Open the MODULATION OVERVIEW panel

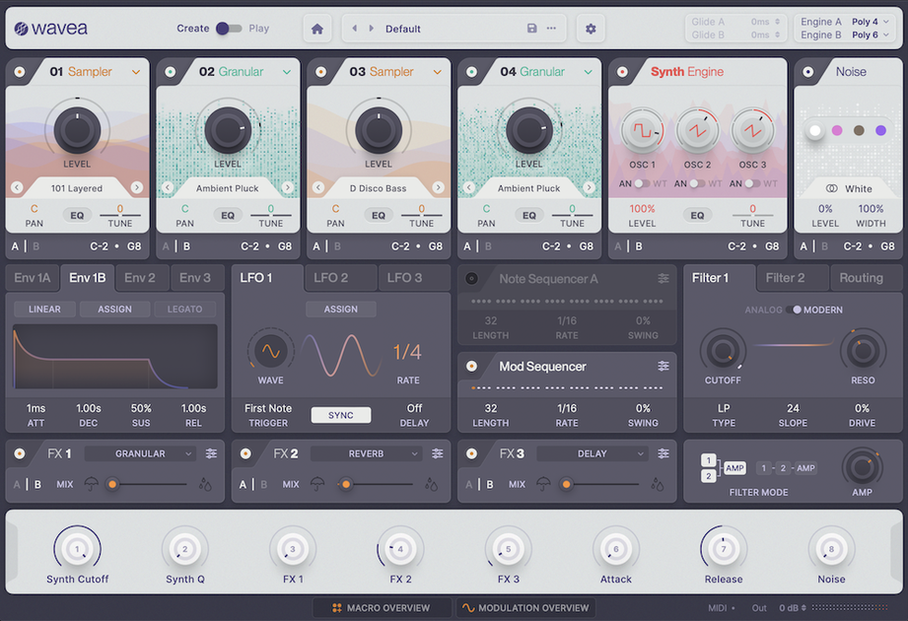(524, 608)
